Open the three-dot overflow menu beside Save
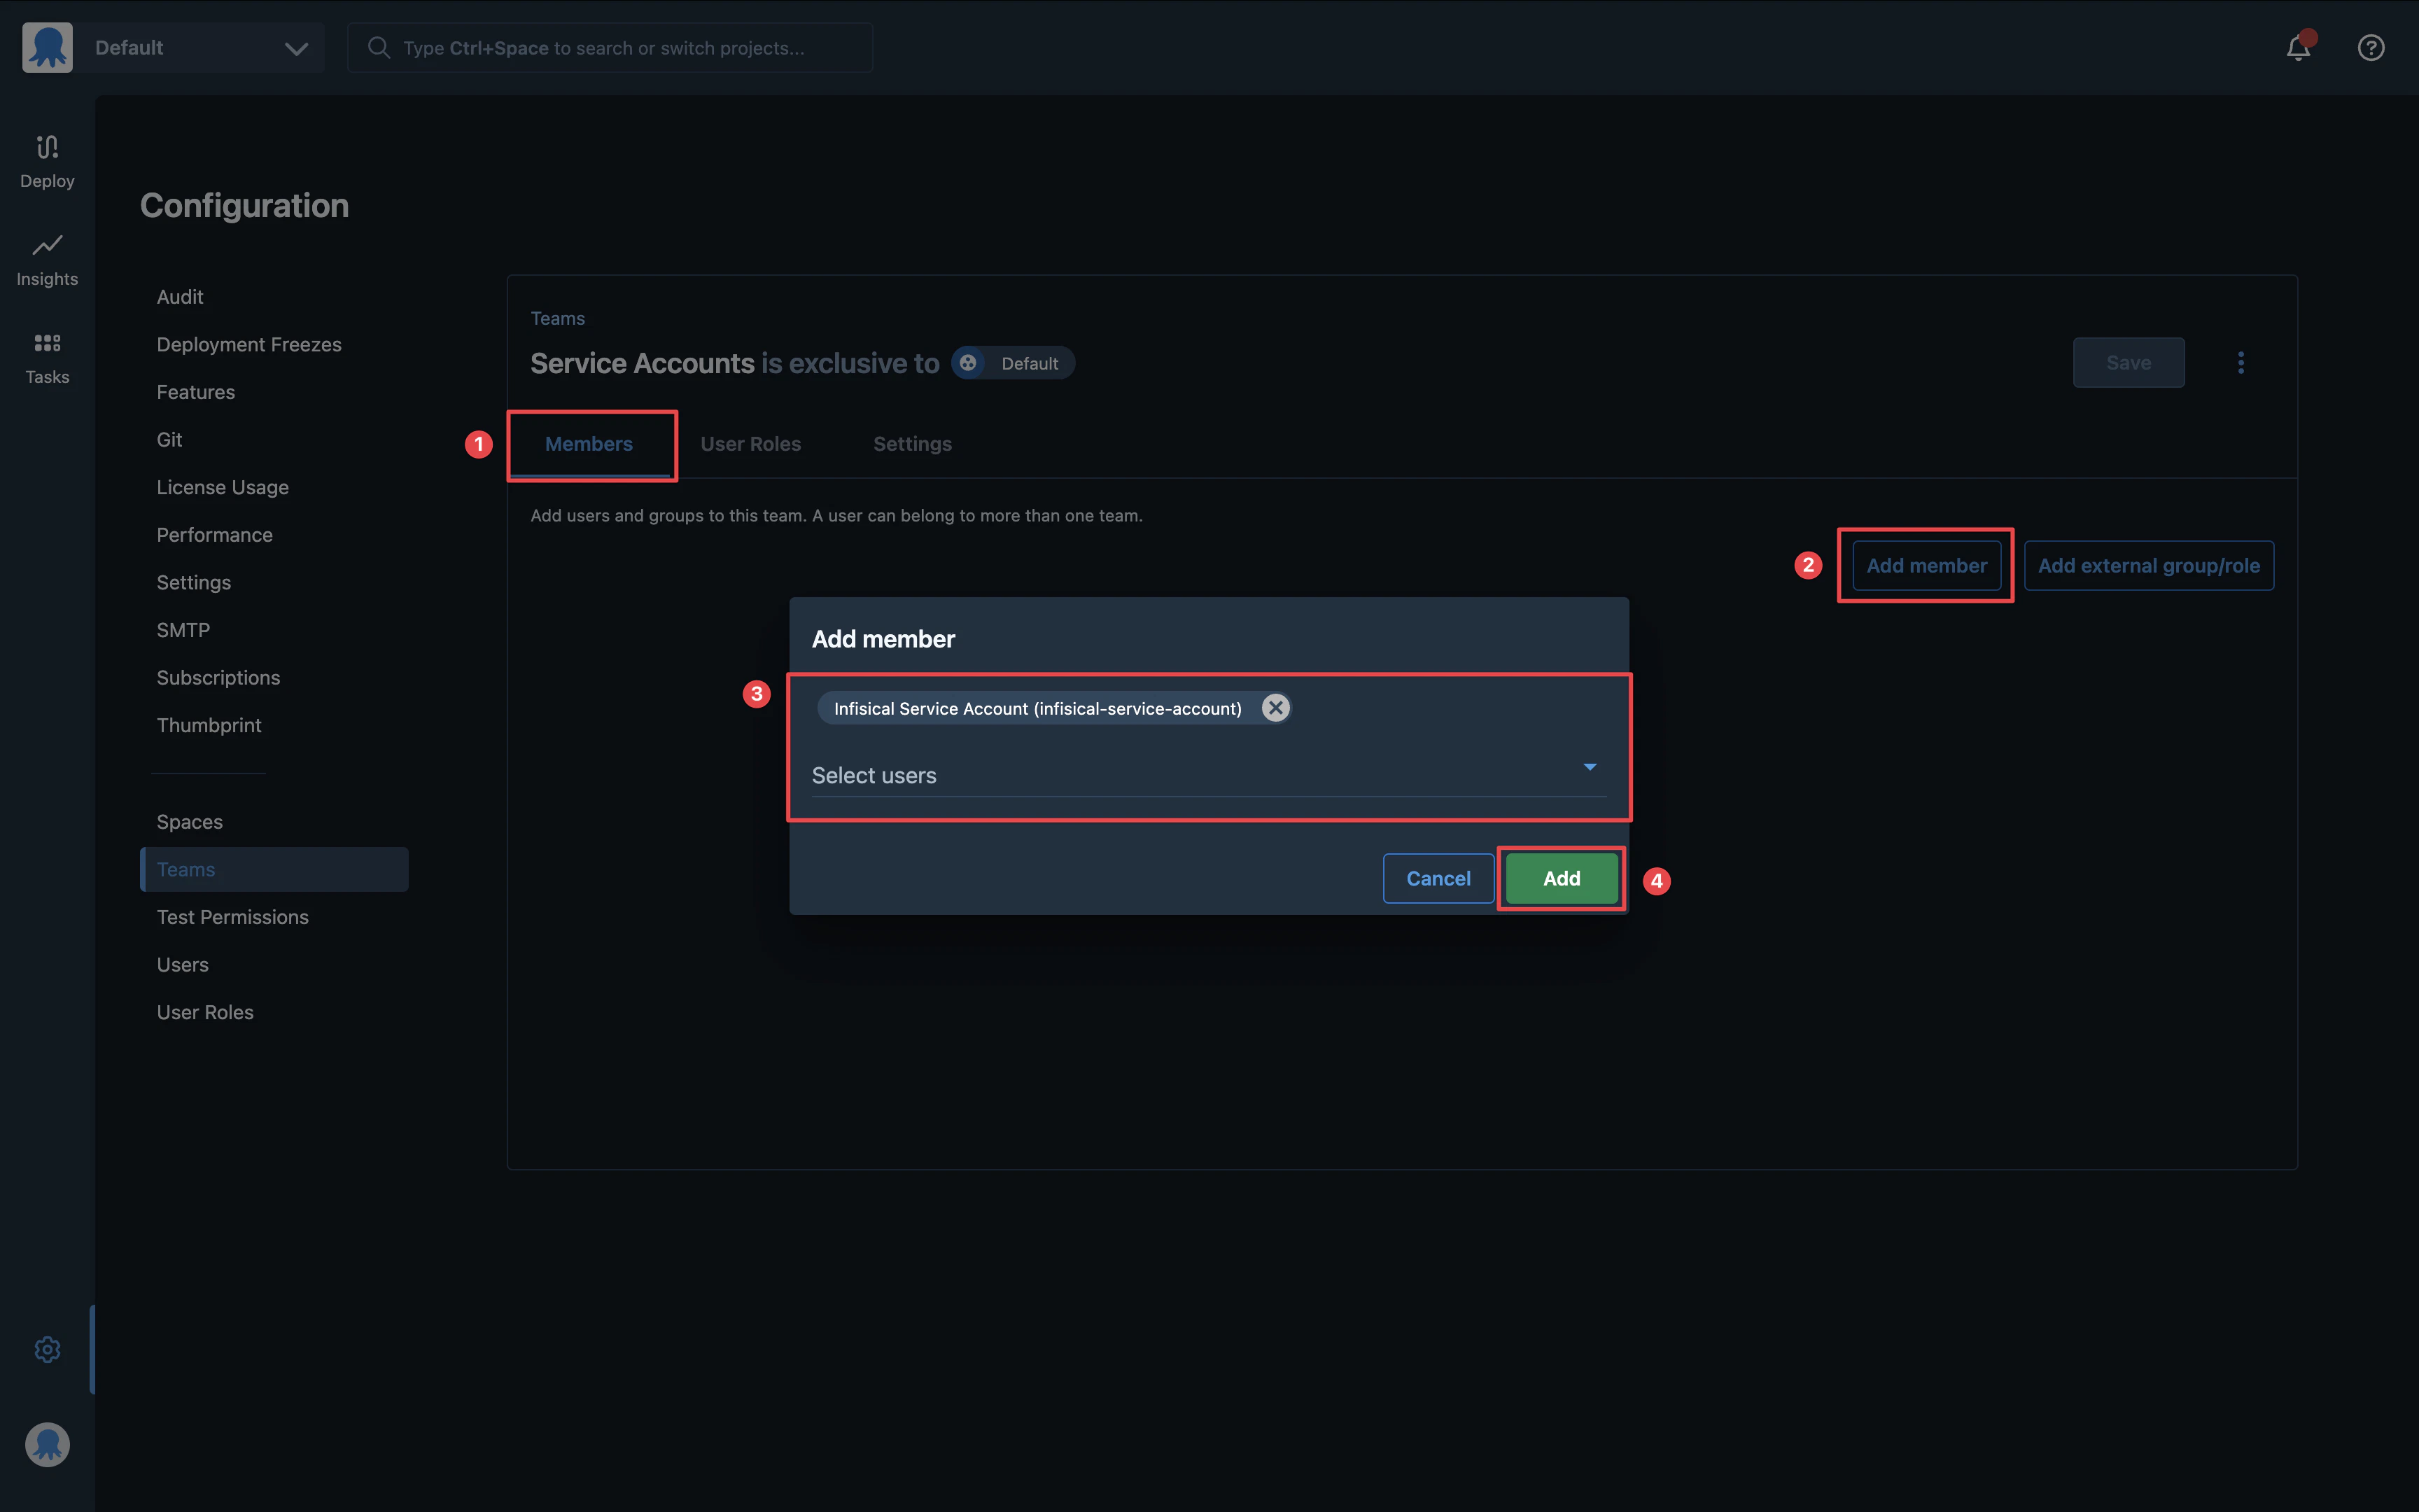 [2241, 362]
